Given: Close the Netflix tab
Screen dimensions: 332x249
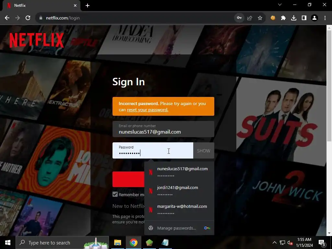Looking at the screenshot, I should (75, 6).
